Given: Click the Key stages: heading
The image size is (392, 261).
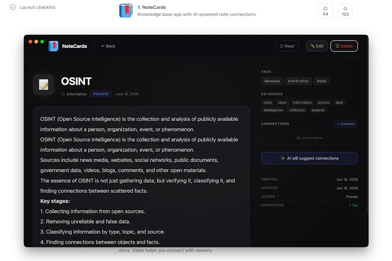Looking at the screenshot, I should click(x=55, y=201).
